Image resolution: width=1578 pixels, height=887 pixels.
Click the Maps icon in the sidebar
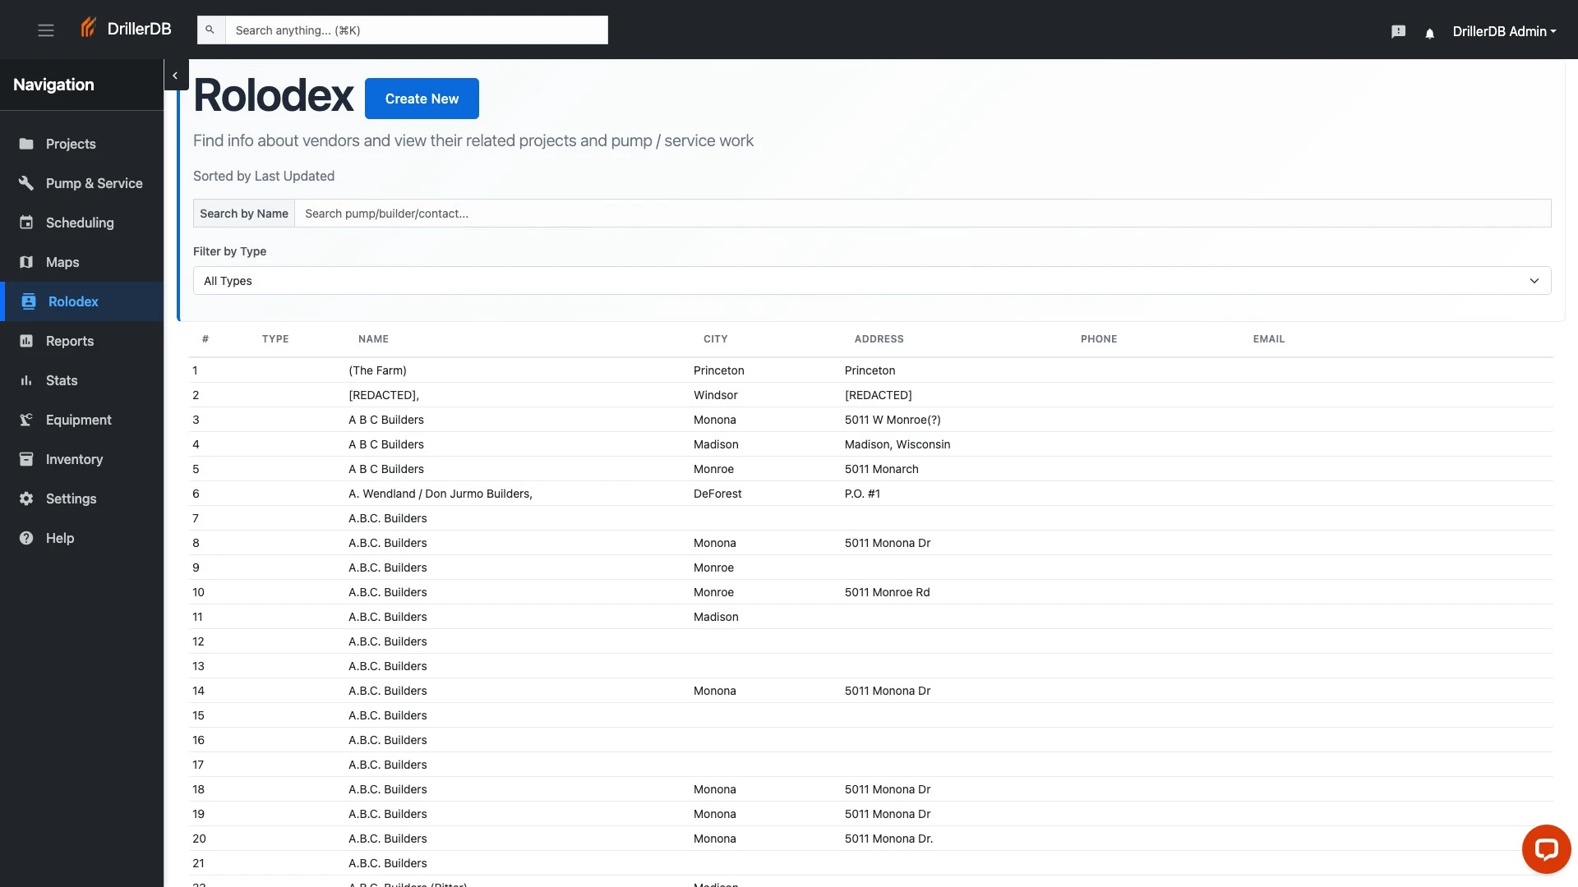pos(25,262)
